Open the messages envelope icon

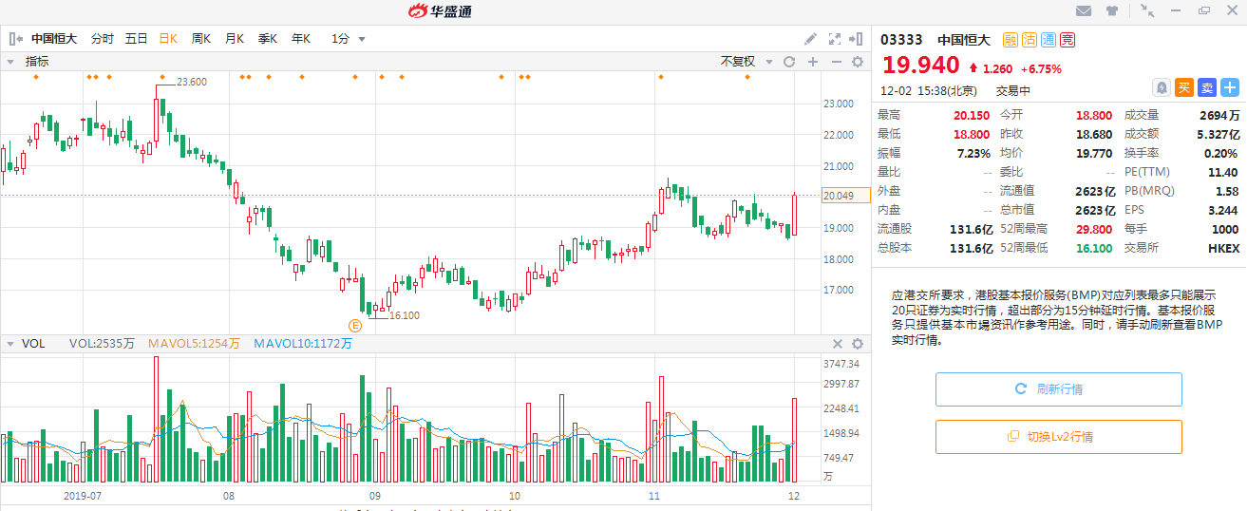click(x=1084, y=11)
